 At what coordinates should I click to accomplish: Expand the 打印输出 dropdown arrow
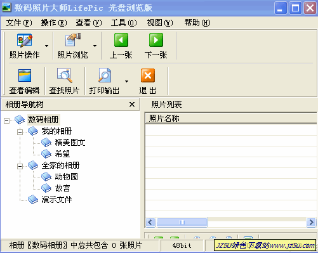[x=126, y=81]
